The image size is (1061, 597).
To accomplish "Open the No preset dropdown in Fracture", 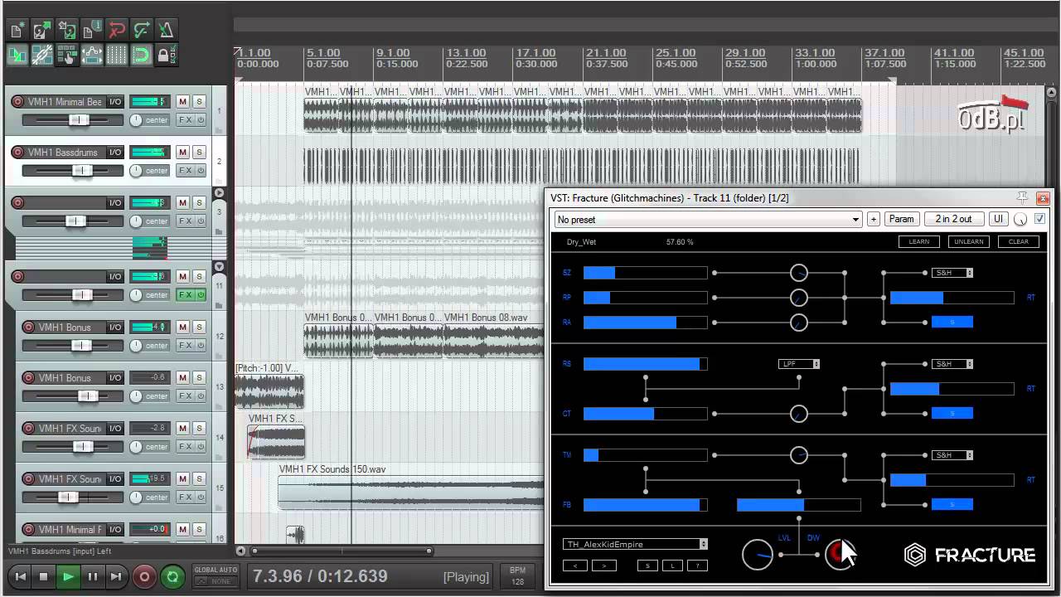I will pyautogui.click(x=709, y=219).
